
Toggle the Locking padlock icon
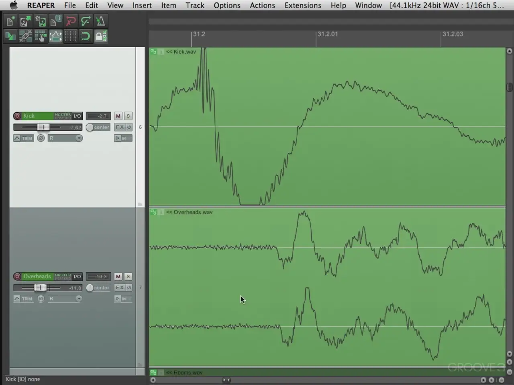[x=100, y=36]
